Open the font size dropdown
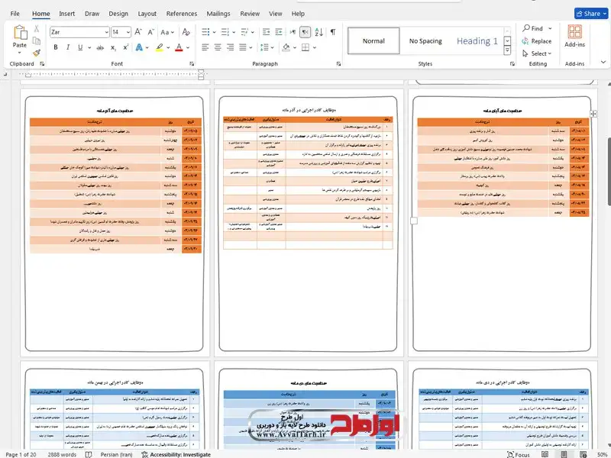The height and width of the screenshot is (458, 611). [x=128, y=32]
